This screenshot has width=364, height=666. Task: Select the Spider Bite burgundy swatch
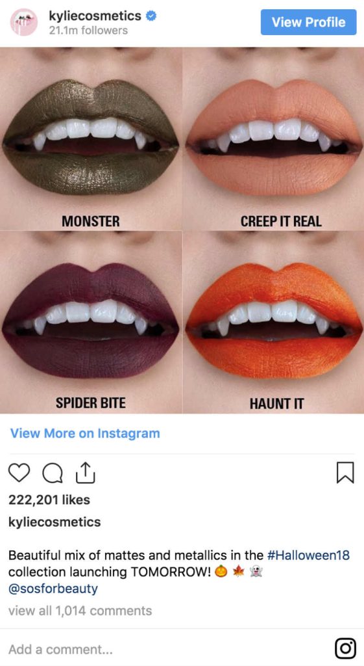(91, 322)
